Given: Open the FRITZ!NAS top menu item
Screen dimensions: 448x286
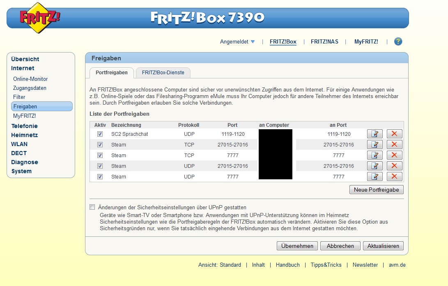Looking at the screenshot, I should 324,42.
